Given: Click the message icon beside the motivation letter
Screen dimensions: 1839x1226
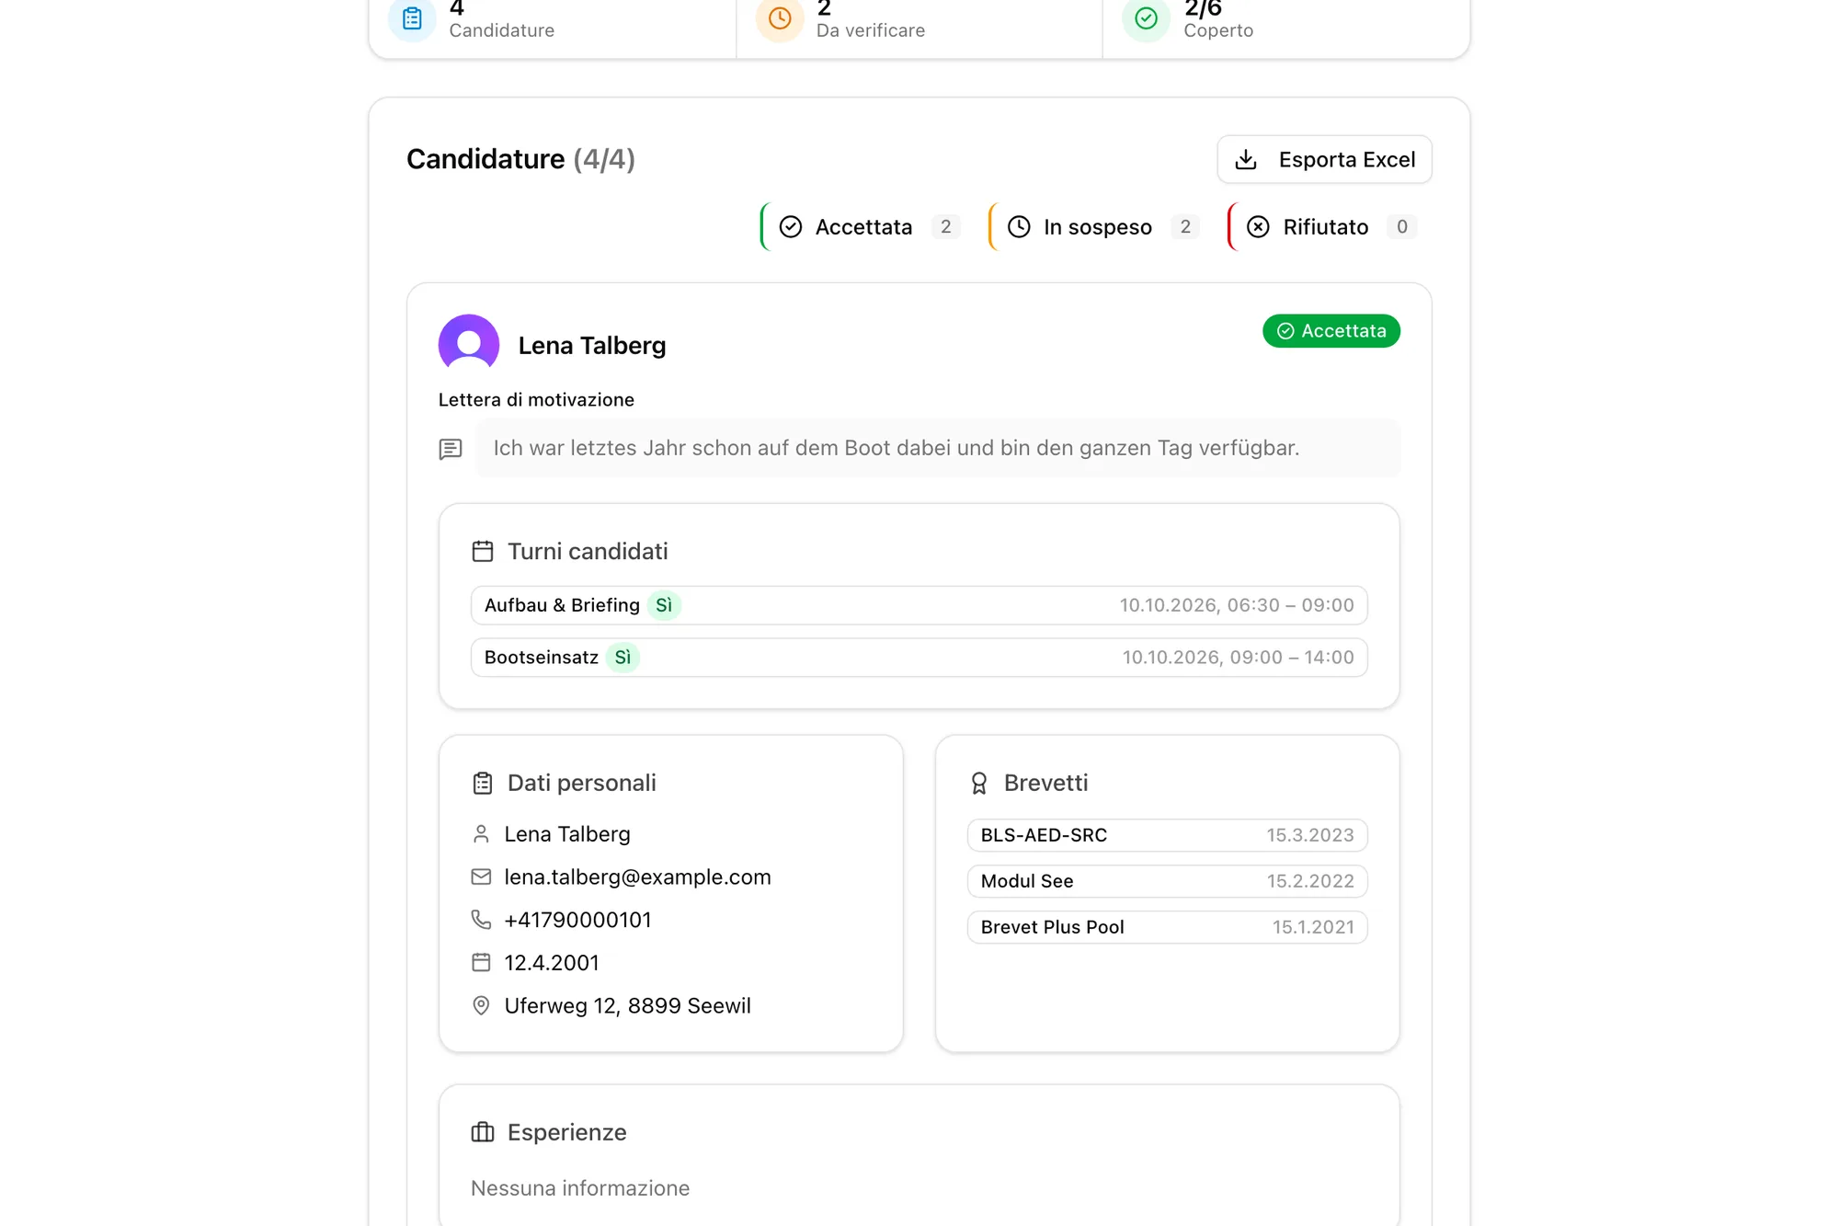Looking at the screenshot, I should pyautogui.click(x=451, y=449).
